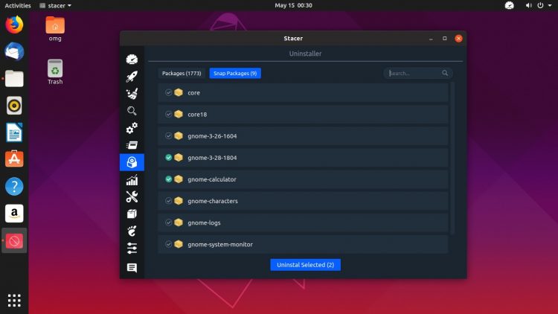
Task: Select the gnome-calculator package name
Action: tap(212, 179)
